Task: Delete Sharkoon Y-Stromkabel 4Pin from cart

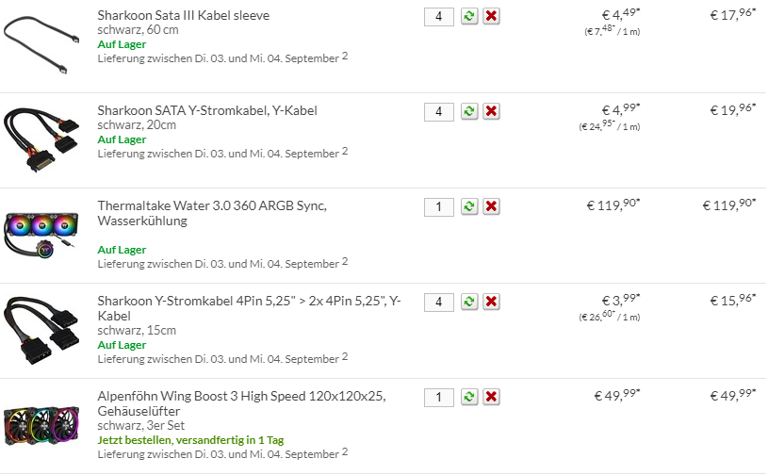Action: [x=491, y=302]
